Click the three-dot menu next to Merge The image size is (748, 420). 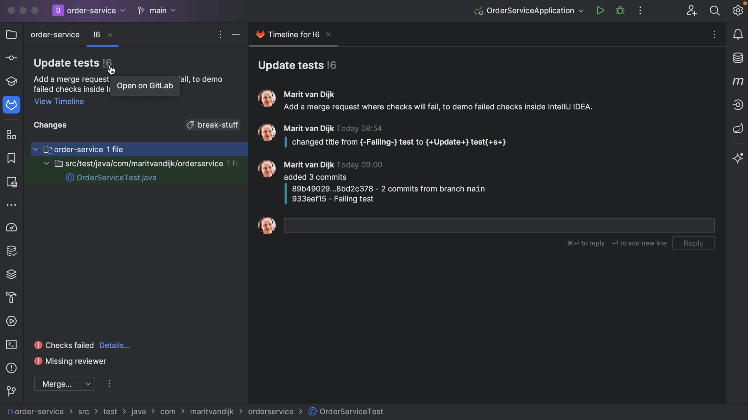coord(108,384)
